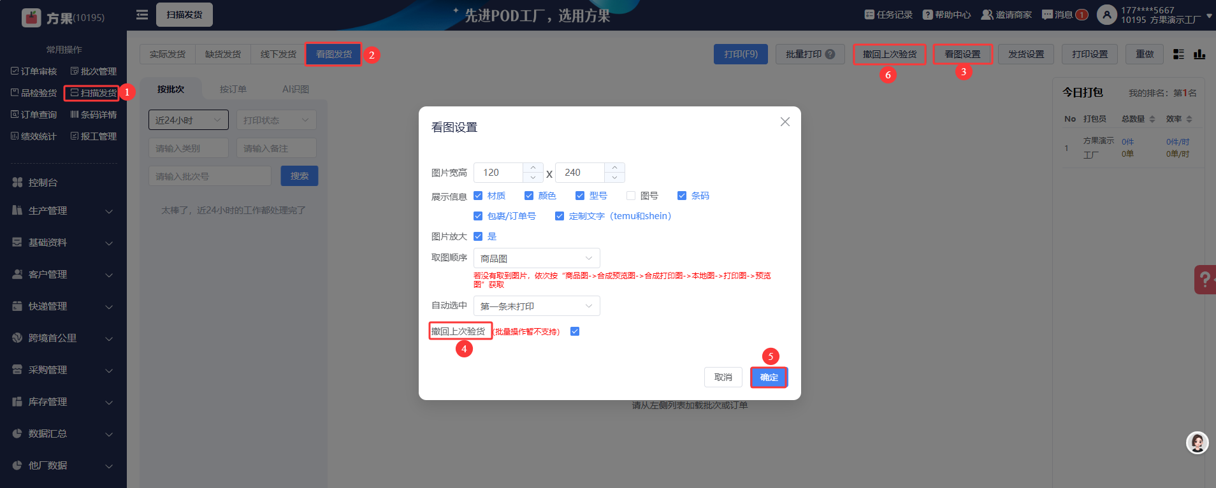This screenshot has width=1216, height=488.
Task: Open the 取图顺序 商品图 dropdown
Action: point(537,258)
